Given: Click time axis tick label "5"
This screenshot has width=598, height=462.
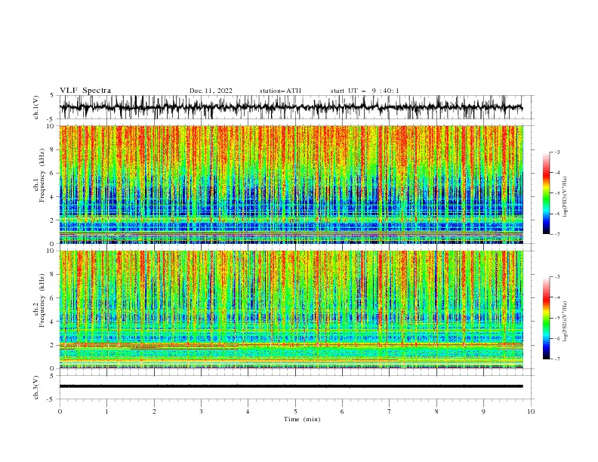Looking at the screenshot, I should [x=295, y=411].
